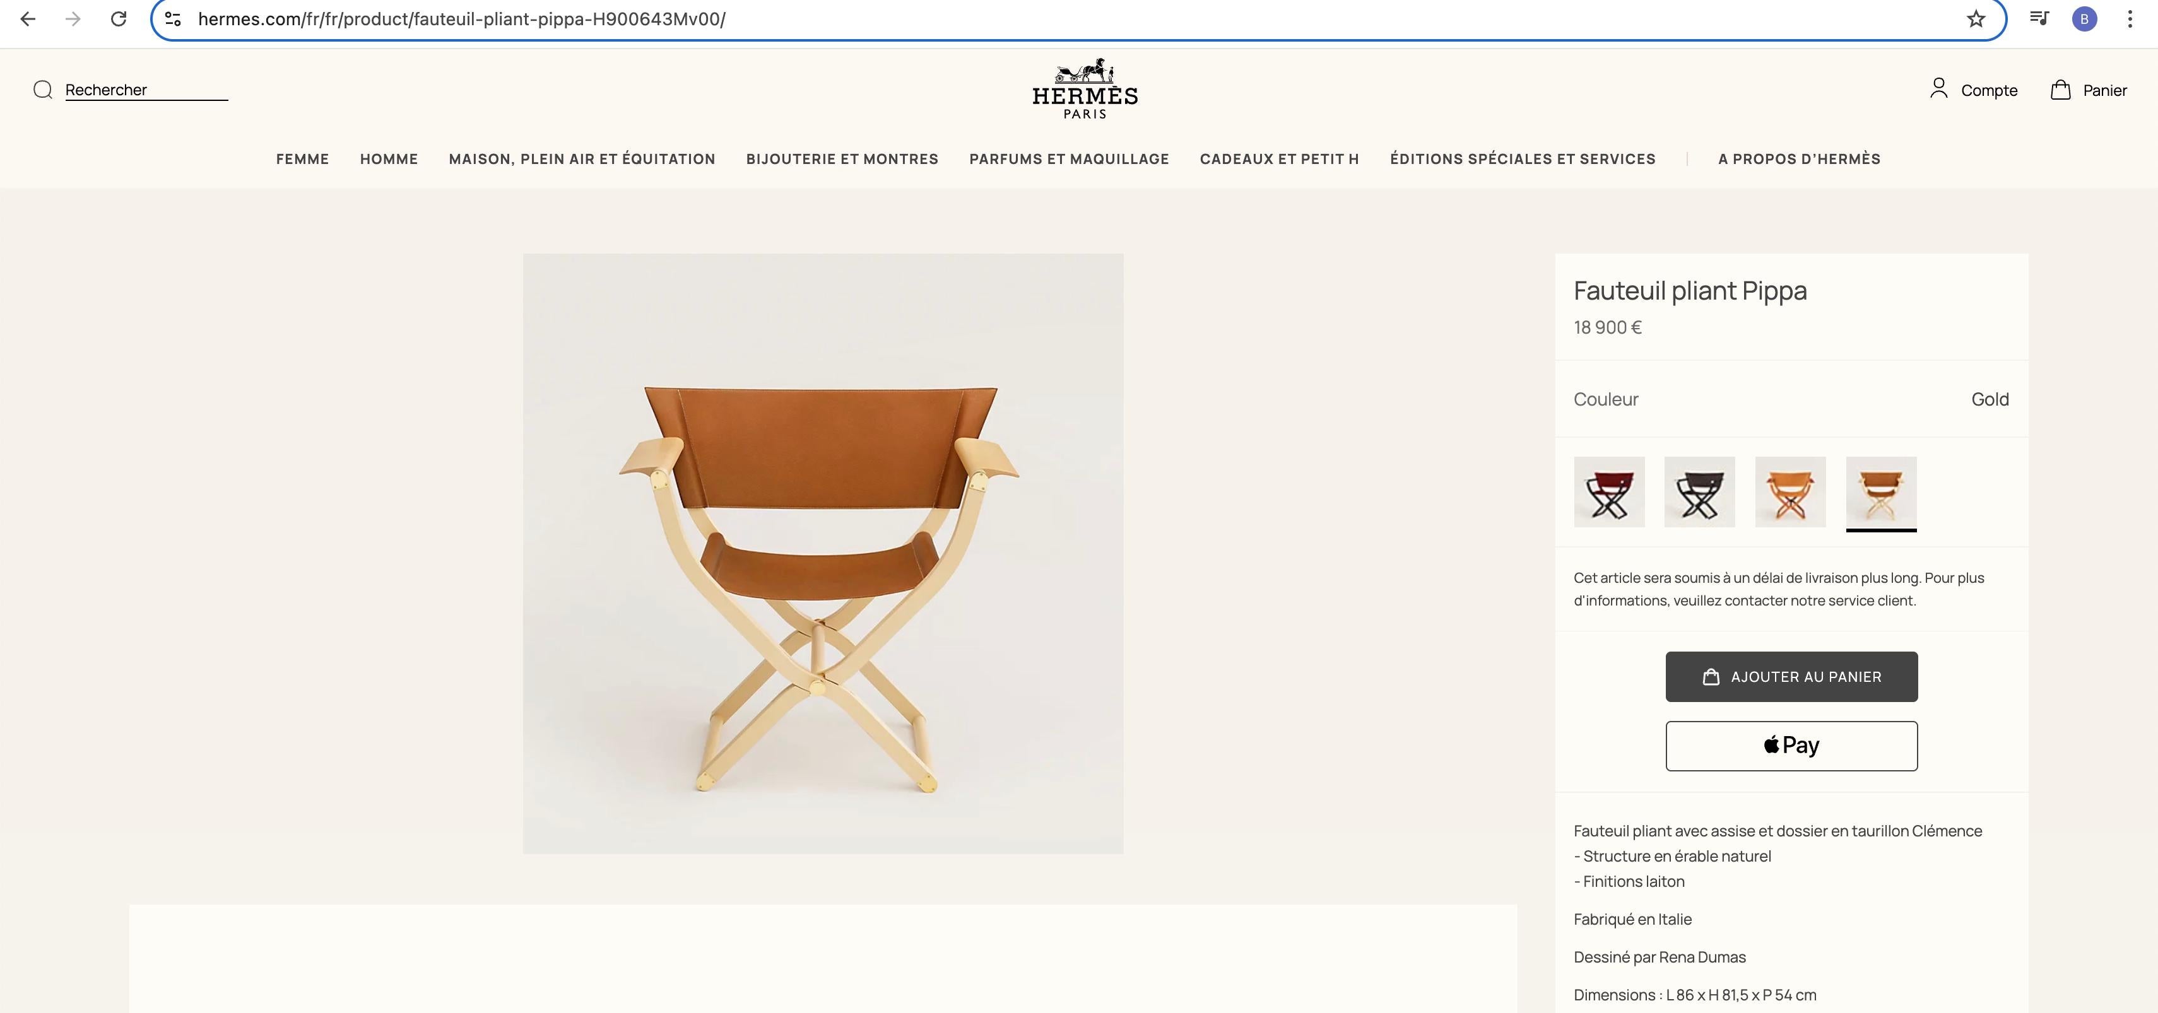2158x1013 pixels.
Task: Bookmark this page with the star icon
Action: tap(1976, 18)
